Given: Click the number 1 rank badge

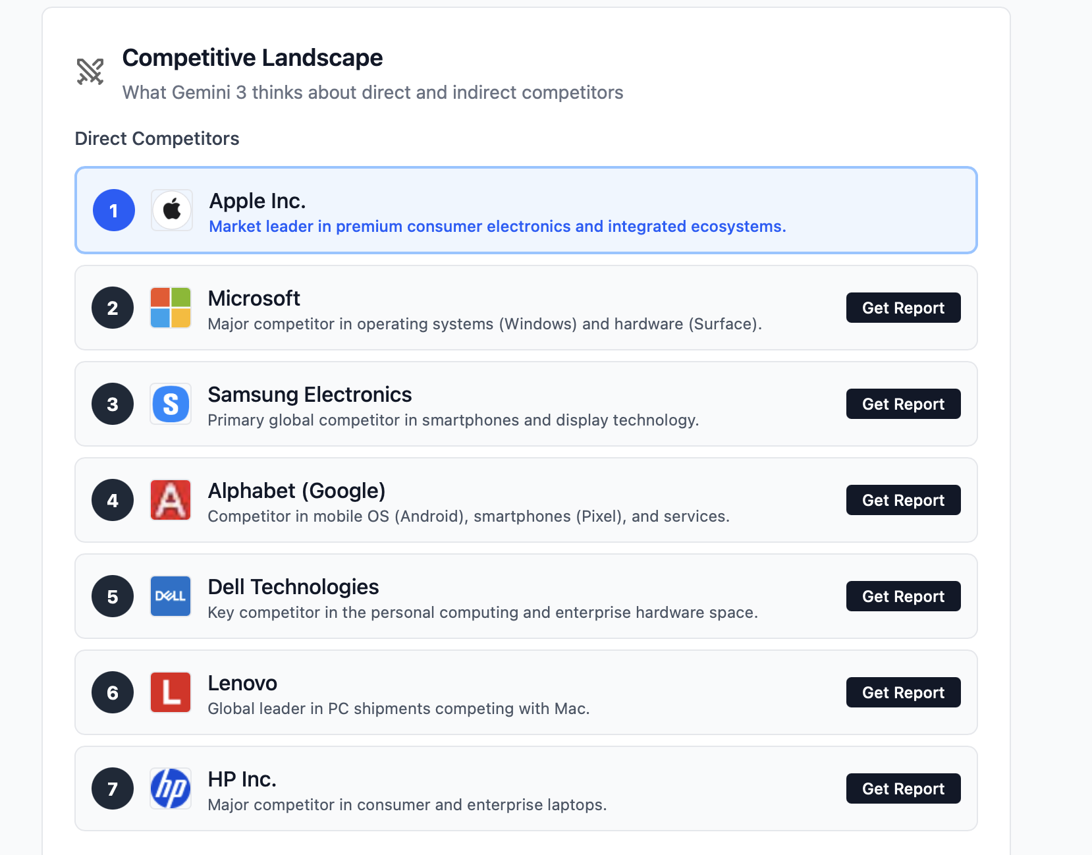Looking at the screenshot, I should (x=113, y=210).
